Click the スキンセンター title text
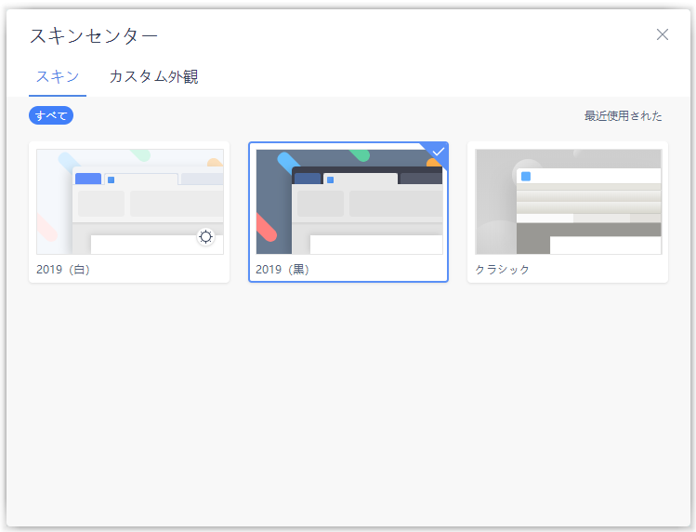696x532 pixels. pos(94,35)
